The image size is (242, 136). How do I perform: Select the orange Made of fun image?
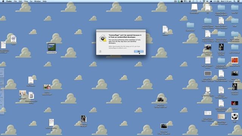[234, 60]
